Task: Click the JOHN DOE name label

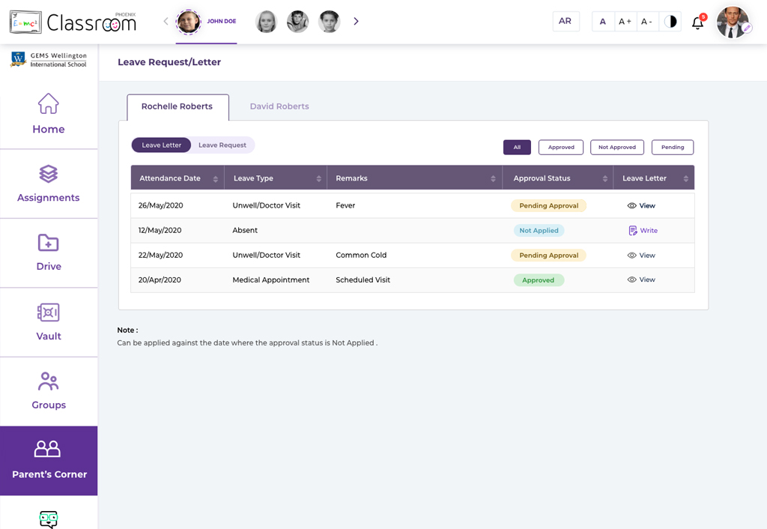Action: 222,21
